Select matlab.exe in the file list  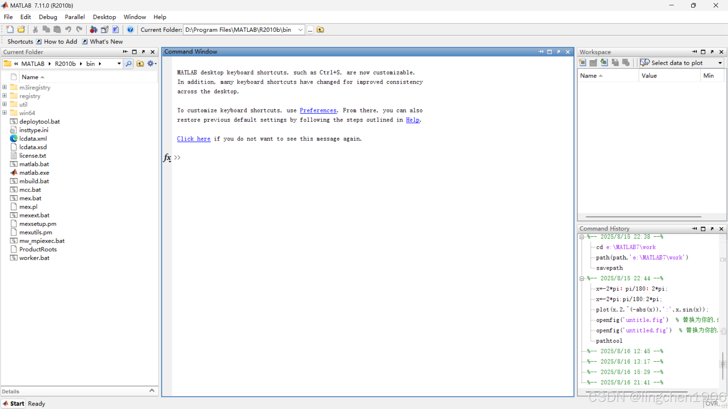[x=34, y=173]
